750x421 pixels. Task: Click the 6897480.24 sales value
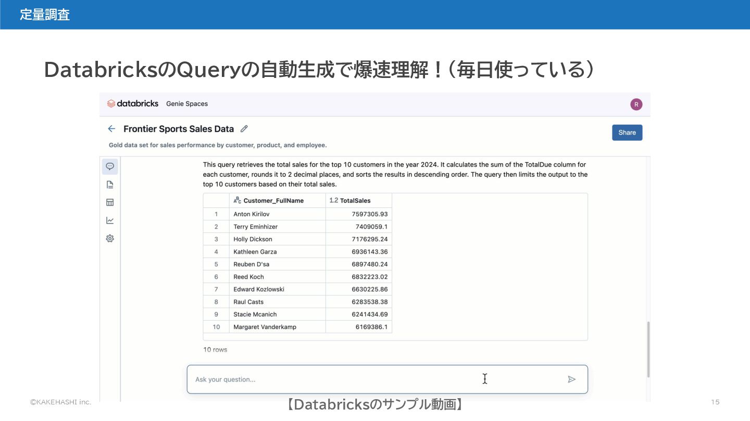click(x=369, y=264)
